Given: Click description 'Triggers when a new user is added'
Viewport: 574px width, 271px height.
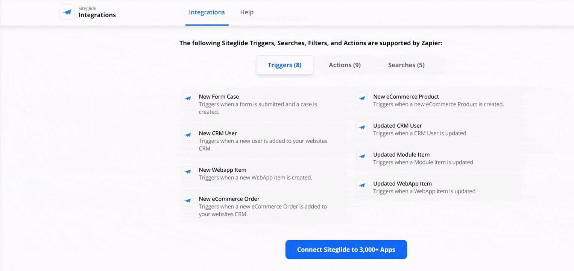Looking at the screenshot, I should click(263, 145).
